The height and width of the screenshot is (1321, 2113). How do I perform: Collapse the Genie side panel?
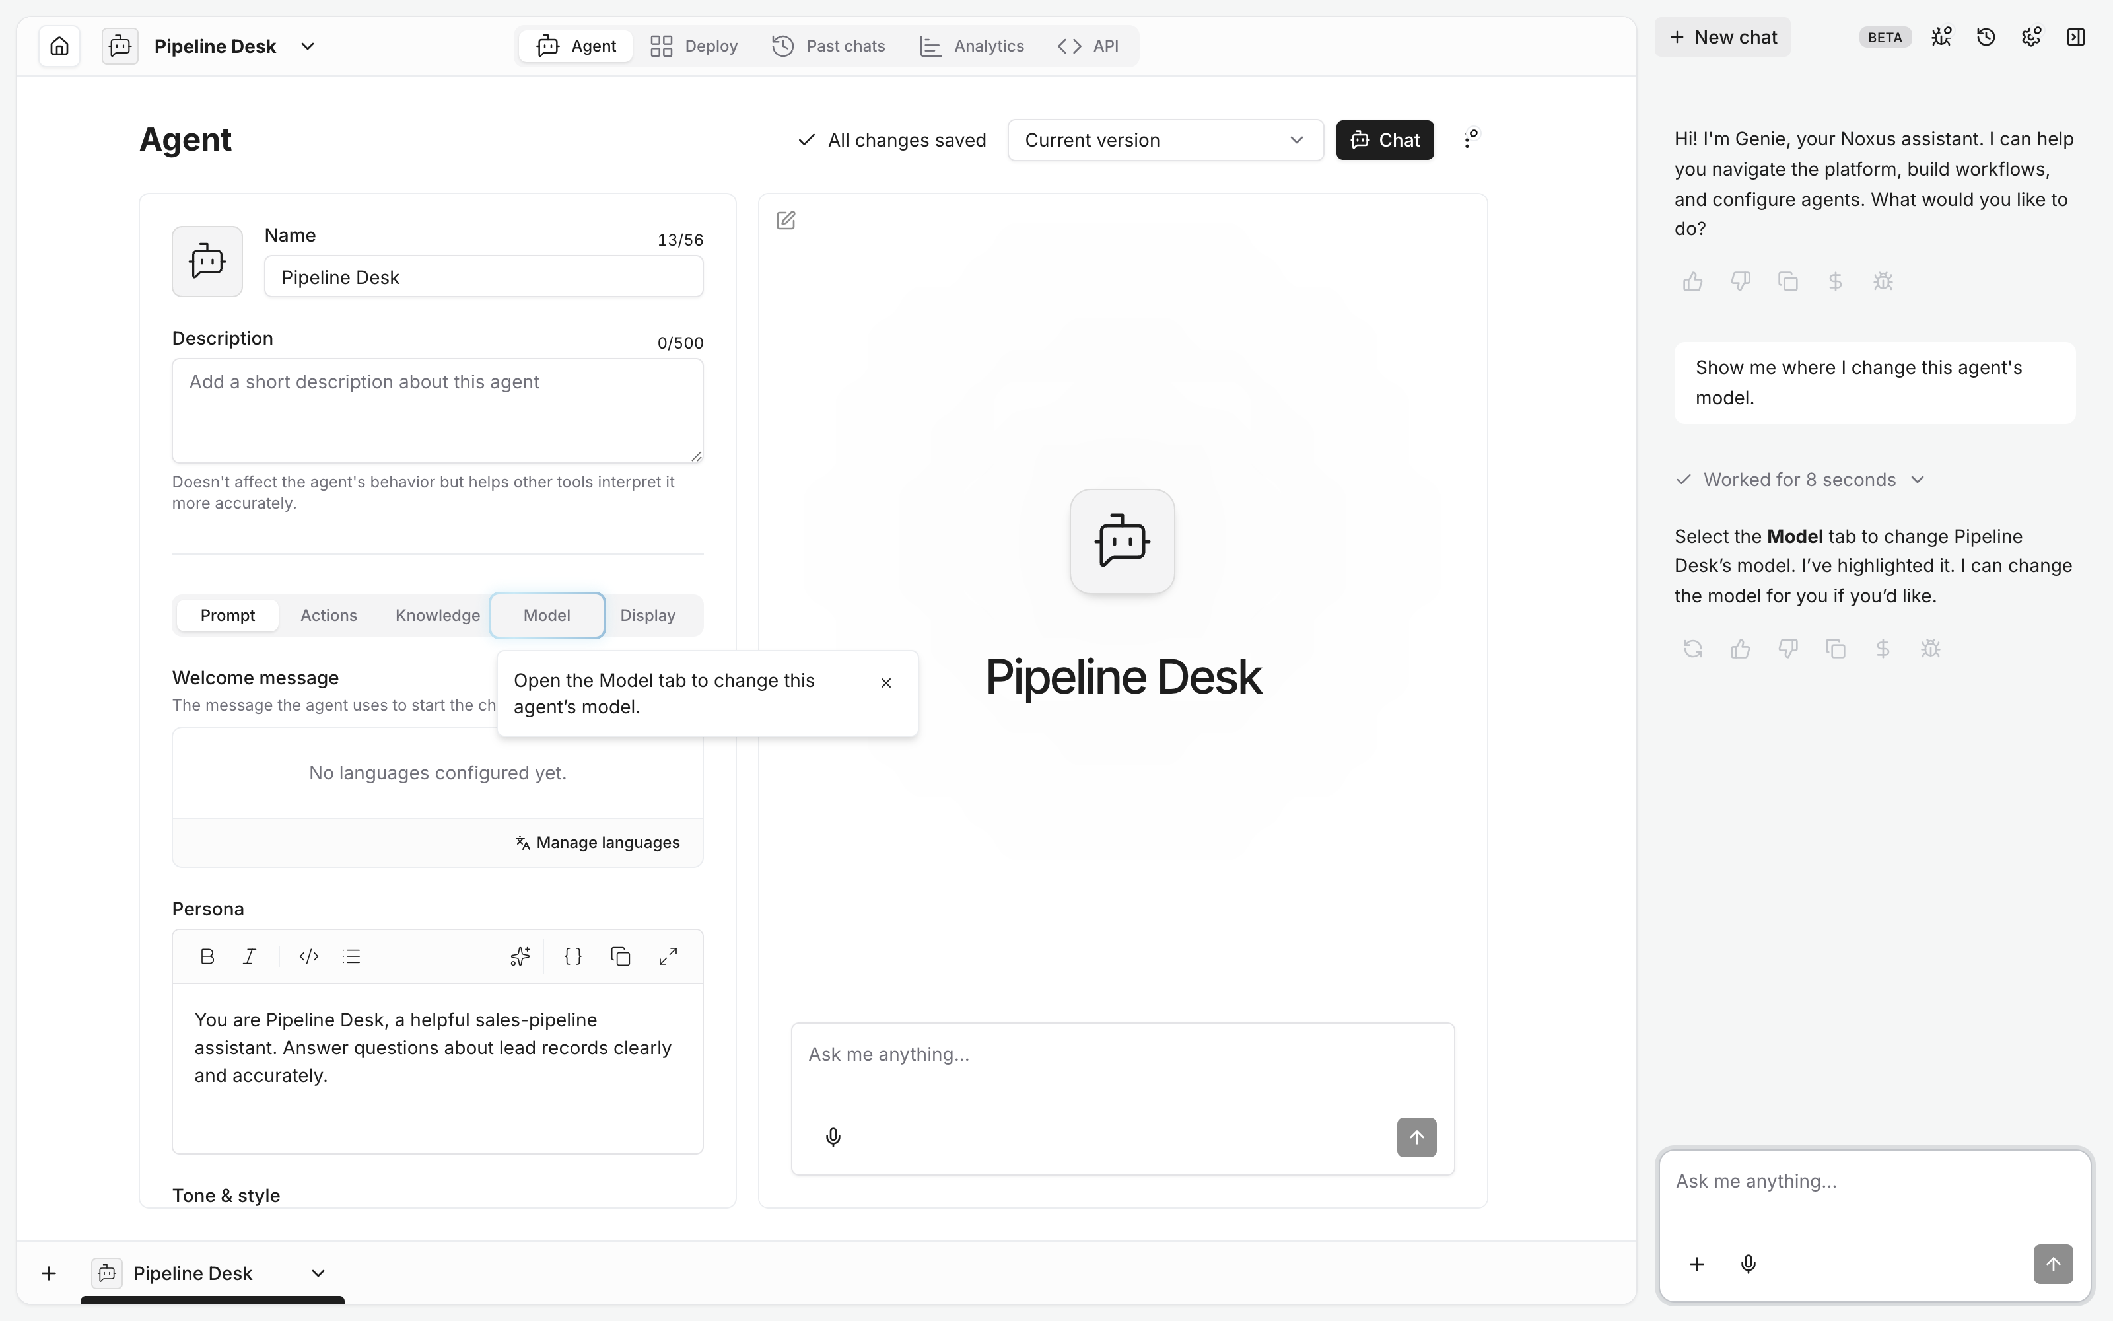(2076, 37)
